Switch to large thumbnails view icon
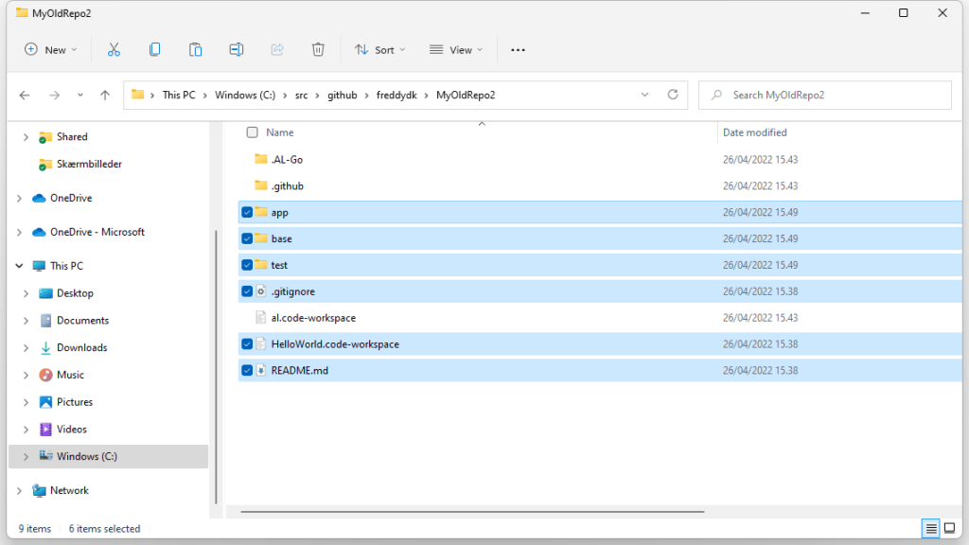Screen dimensions: 969x545 (x=950, y=528)
